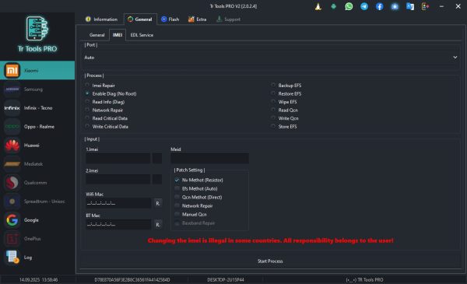Click the date and time in status bar
467x284 pixels.
click(38, 279)
